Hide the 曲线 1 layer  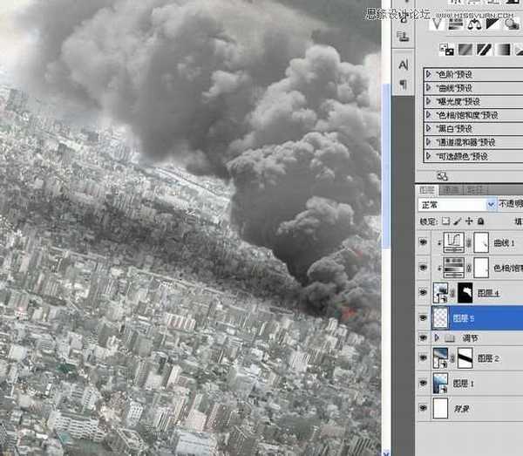click(424, 242)
